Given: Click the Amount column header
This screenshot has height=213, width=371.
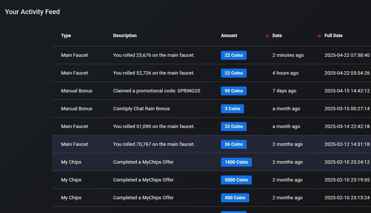Looking at the screenshot, I should click(229, 36).
